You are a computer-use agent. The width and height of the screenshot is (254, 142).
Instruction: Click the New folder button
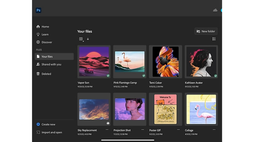pyautogui.click(x=206, y=31)
